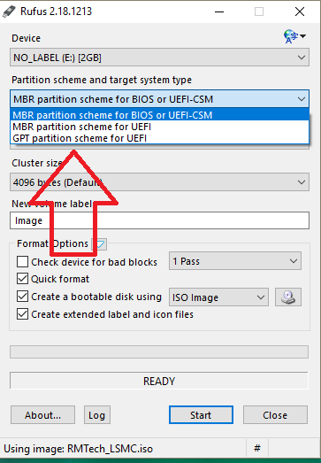Open the 1 Pass dropdown

[x=235, y=261]
